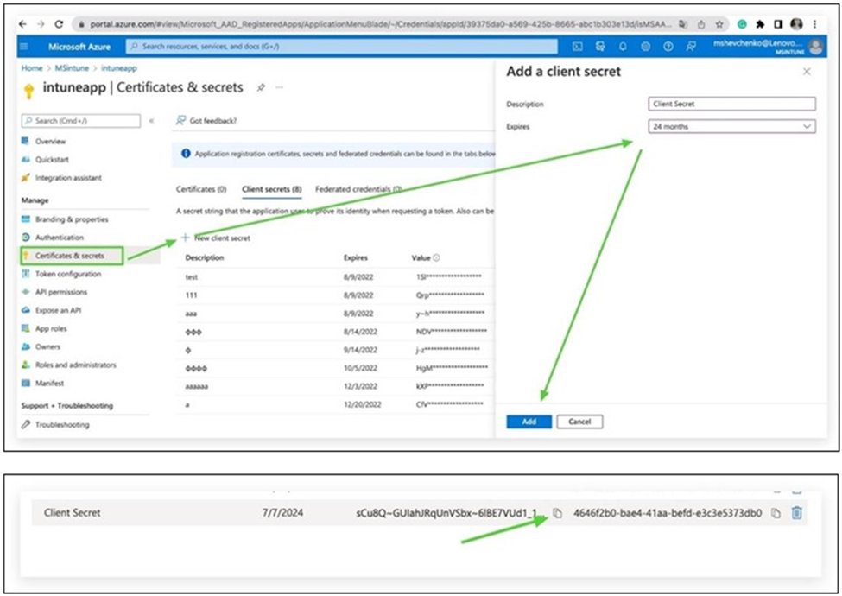Click the Description text field
This screenshot has width=842, height=596.
coord(731,104)
